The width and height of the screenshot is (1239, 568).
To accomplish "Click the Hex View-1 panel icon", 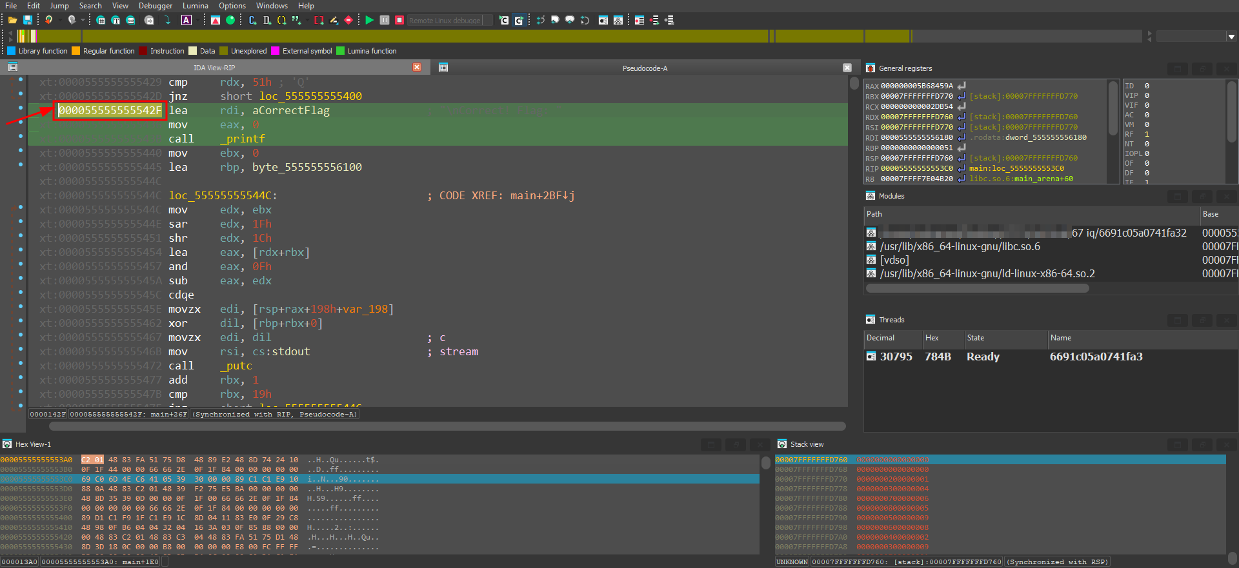I will click(x=7, y=444).
